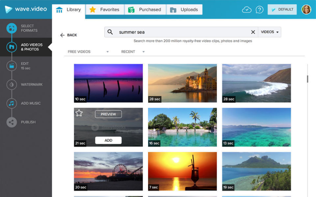
Task: Click PREVIEW on the 21 sec video
Action: [x=108, y=114]
